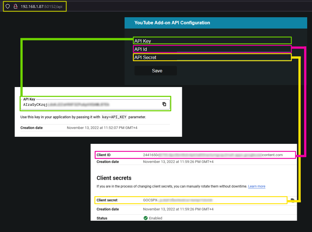This screenshot has height=232, width=312.
Task: Click the broken padlock security icon
Action: (x=15, y=6)
